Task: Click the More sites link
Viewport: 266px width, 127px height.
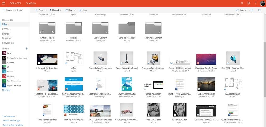Action: pos(6,90)
